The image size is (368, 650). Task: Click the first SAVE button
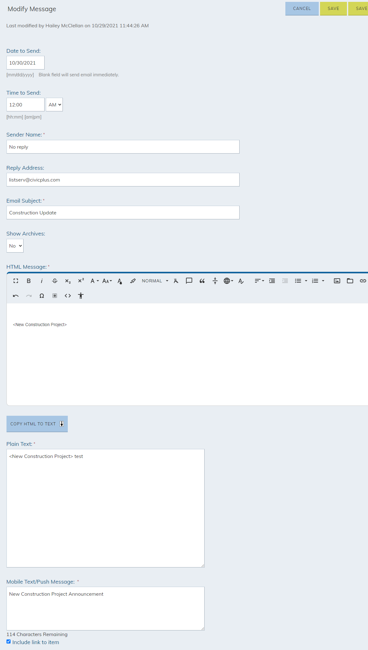[x=333, y=8]
